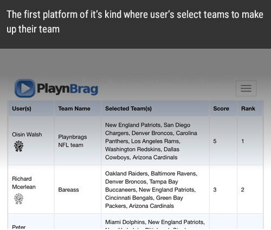Select user Oisin Walsh
The image size is (271, 230).
tap(27, 135)
